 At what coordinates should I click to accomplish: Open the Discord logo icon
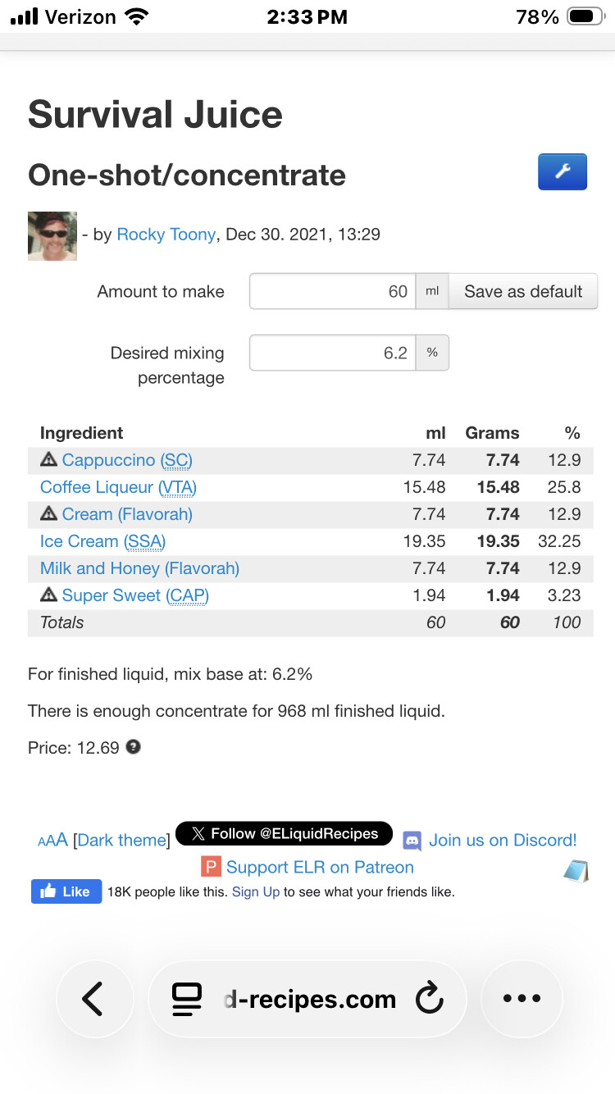tap(412, 841)
